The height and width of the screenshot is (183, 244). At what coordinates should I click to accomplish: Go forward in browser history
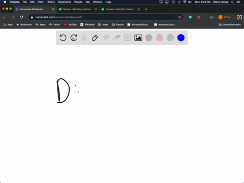pyautogui.click(x=13, y=17)
